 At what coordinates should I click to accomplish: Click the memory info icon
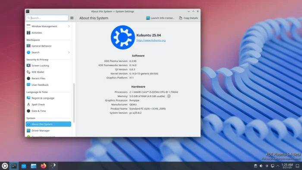click(169, 96)
